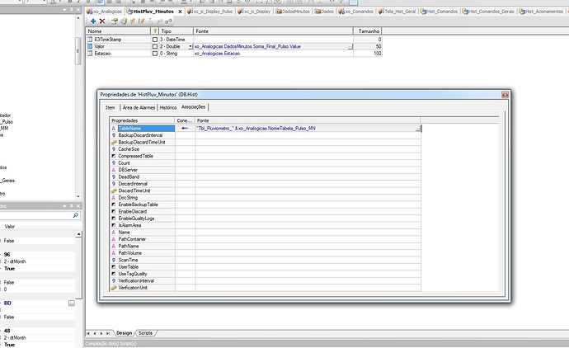Click the key column header icon

point(155,31)
